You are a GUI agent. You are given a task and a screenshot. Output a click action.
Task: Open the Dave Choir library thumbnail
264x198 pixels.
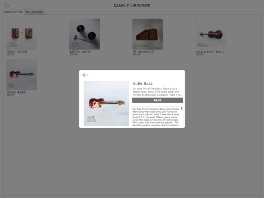click(22, 34)
